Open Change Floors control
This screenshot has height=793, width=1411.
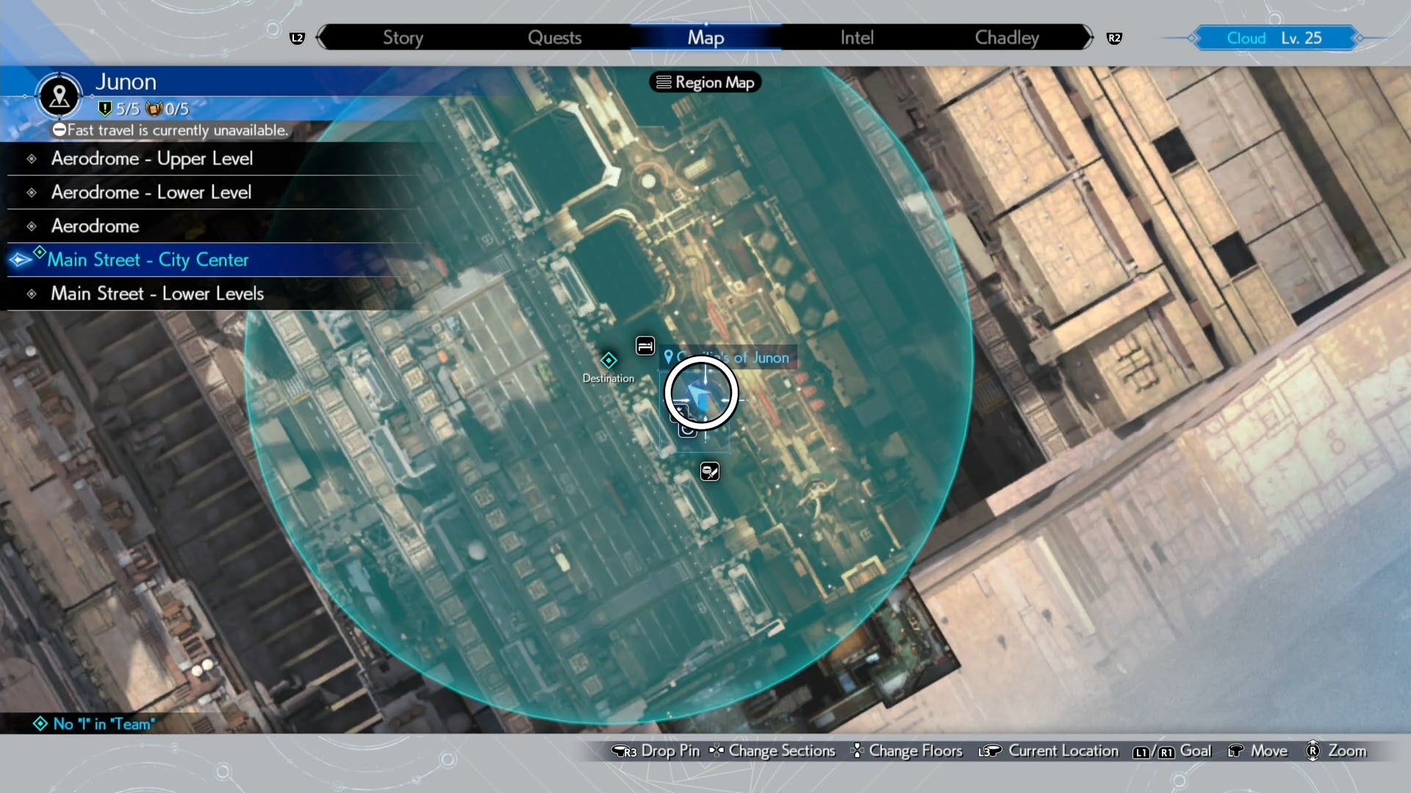[x=915, y=751]
